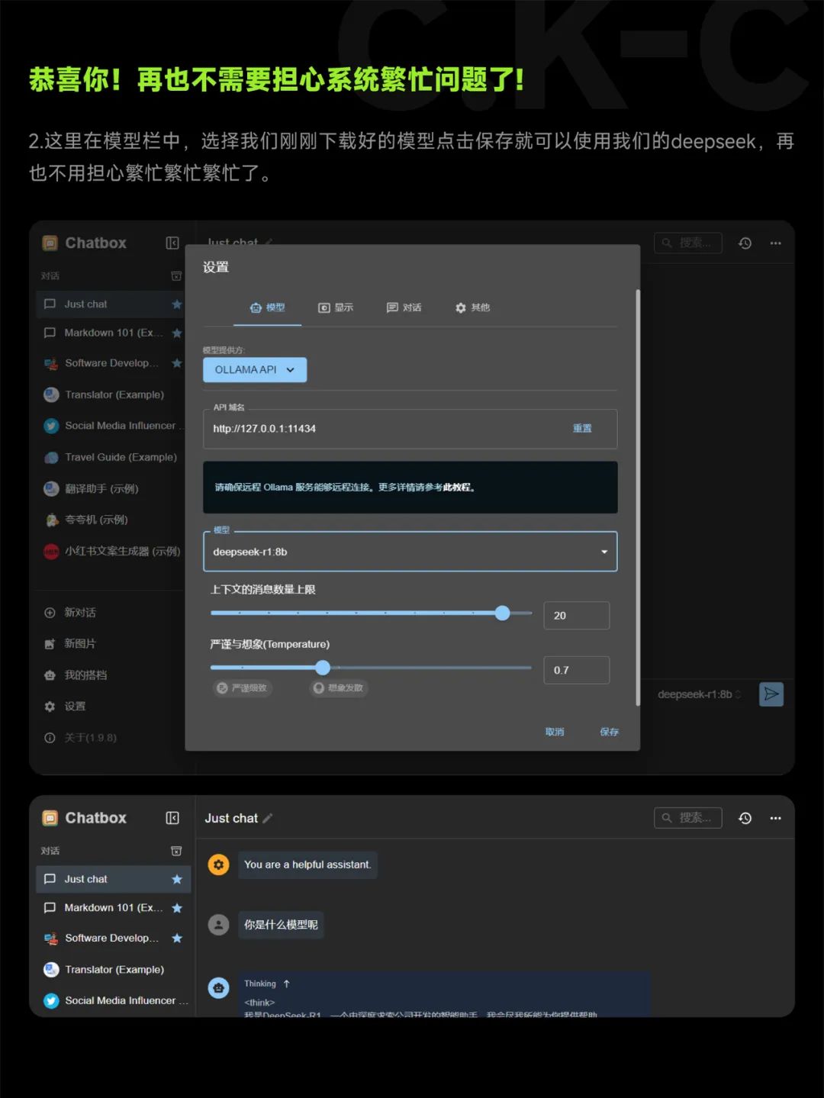824x1098 pixels.
Task: Open deepseek-r1:8b model selector near send button
Action: pos(699,694)
